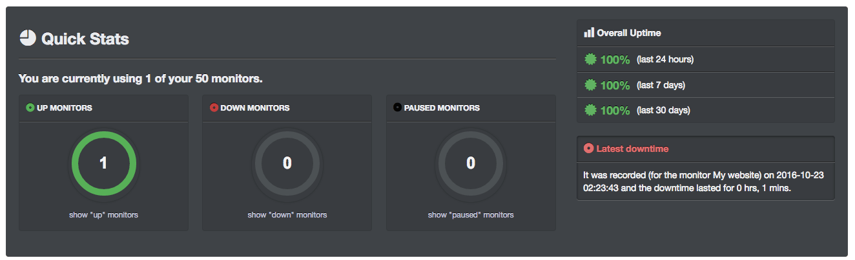Click the black Paused Monitors status icon

(397, 107)
